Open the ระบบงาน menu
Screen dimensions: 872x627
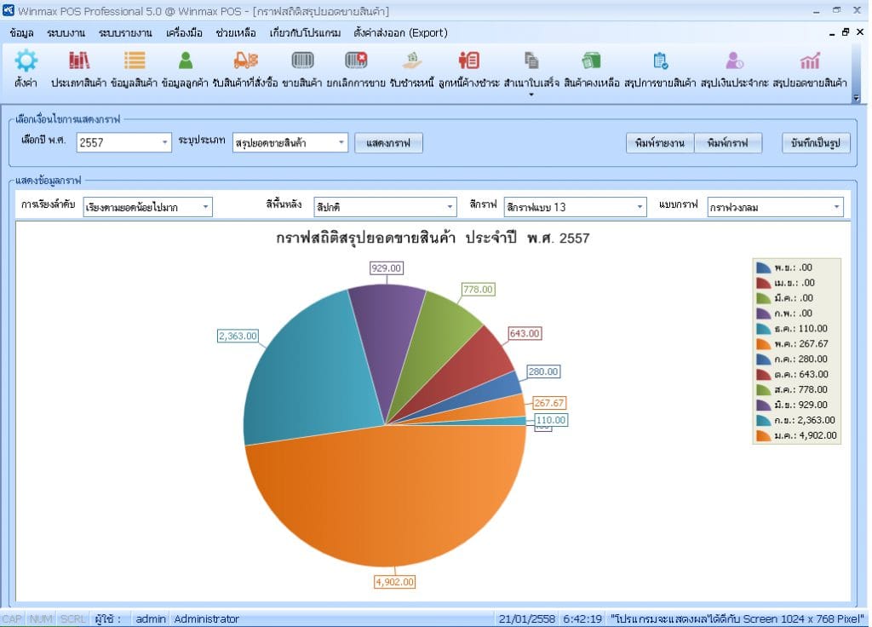(66, 33)
